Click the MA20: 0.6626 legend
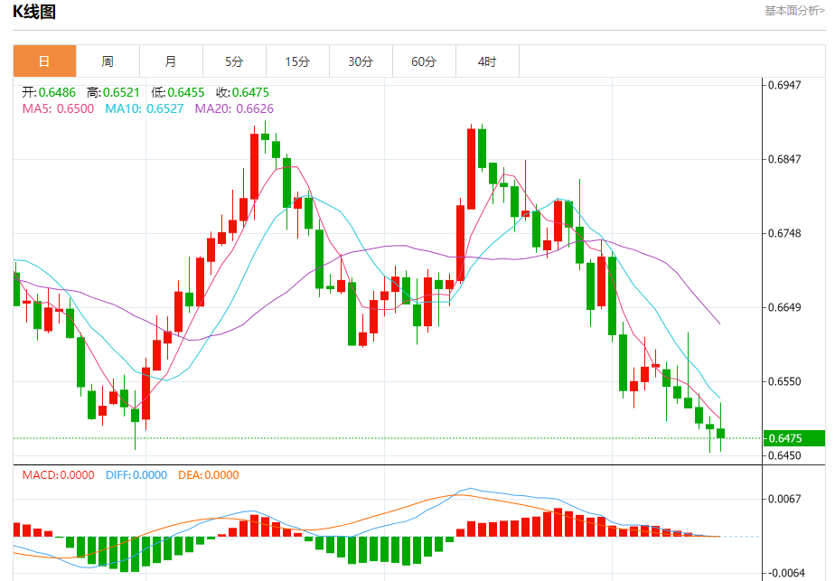835x581 pixels. [234, 108]
